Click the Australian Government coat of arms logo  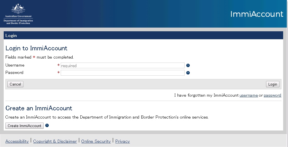(x=18, y=14)
